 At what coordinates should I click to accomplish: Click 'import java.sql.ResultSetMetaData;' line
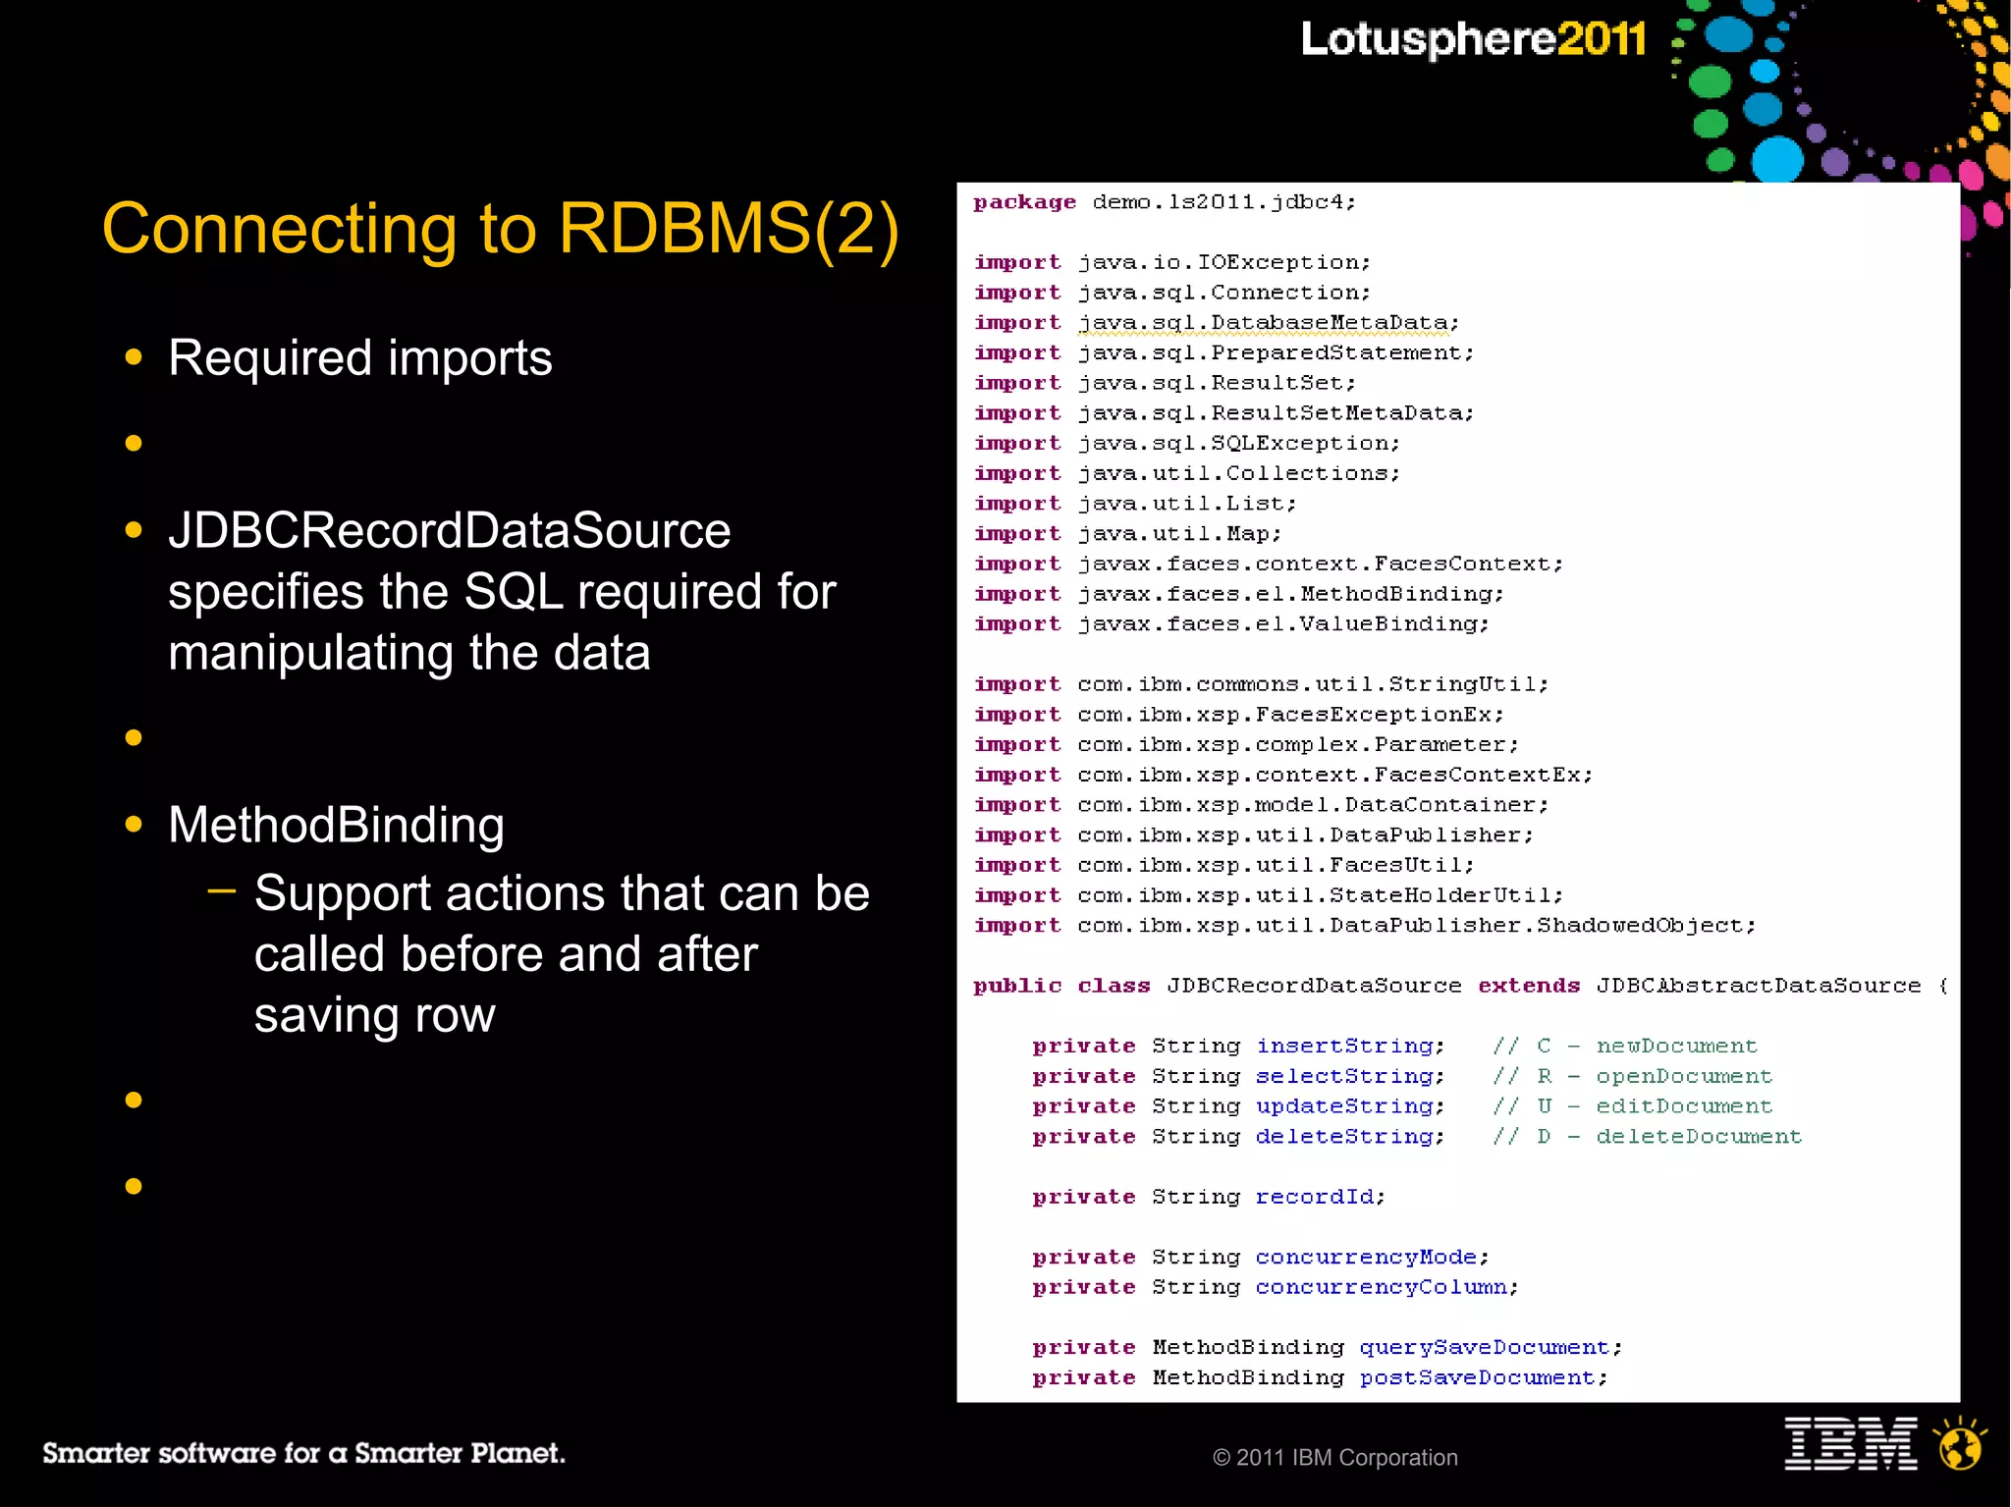click(x=1224, y=413)
